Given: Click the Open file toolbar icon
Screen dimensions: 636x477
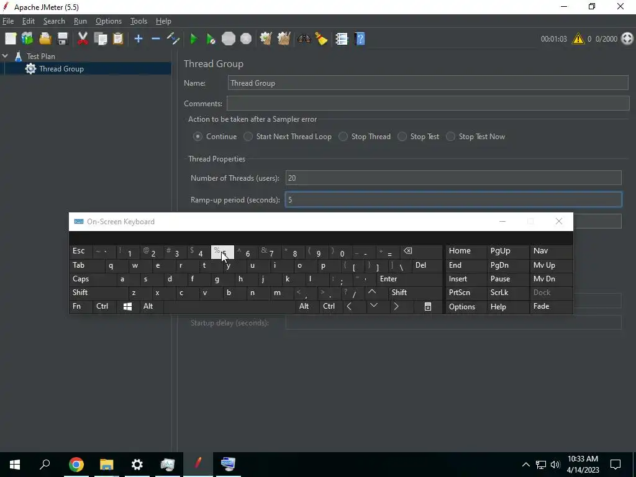Looking at the screenshot, I should click(45, 39).
